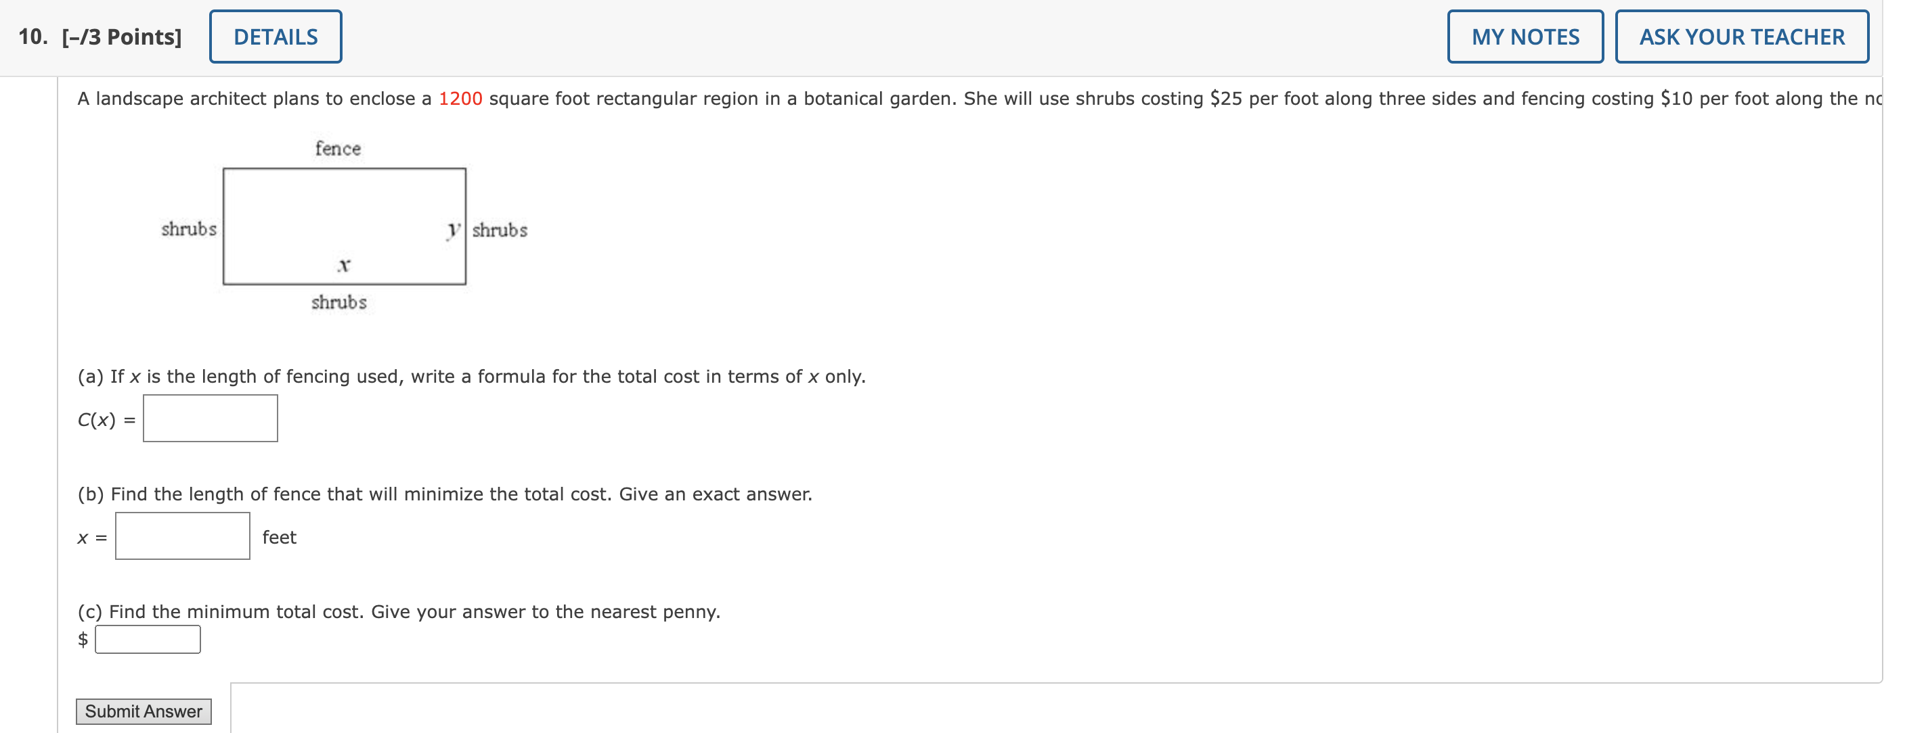Focus the C(x) answer input box
This screenshot has height=733, width=1905.
tap(210, 418)
